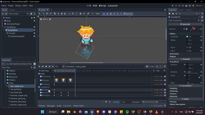Reset Texture property to default
Viewport: 205px width, 115px height.
tap(184, 29)
